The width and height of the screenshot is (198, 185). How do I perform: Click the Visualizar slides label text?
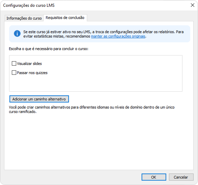29,64
